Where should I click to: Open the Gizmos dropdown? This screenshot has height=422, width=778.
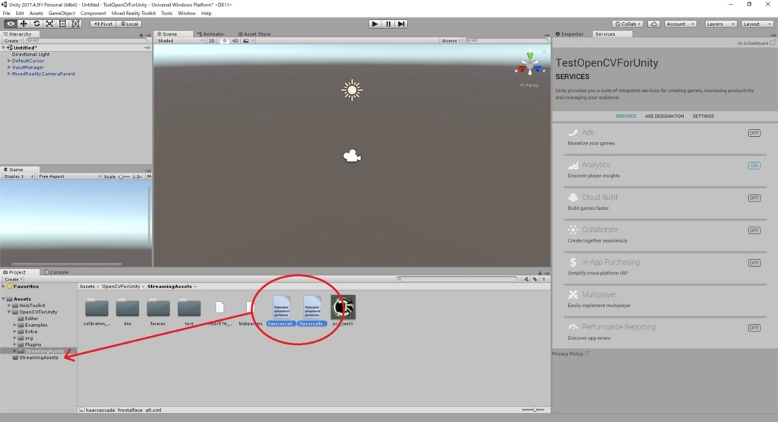click(451, 41)
